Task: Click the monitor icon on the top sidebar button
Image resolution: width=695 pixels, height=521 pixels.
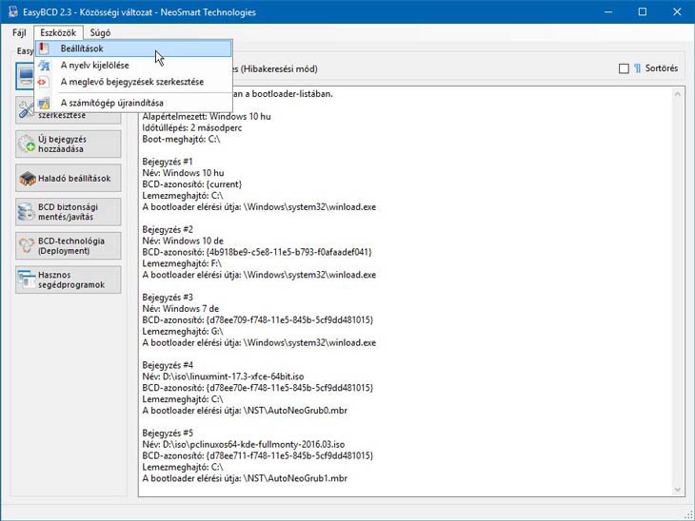Action: [x=26, y=78]
